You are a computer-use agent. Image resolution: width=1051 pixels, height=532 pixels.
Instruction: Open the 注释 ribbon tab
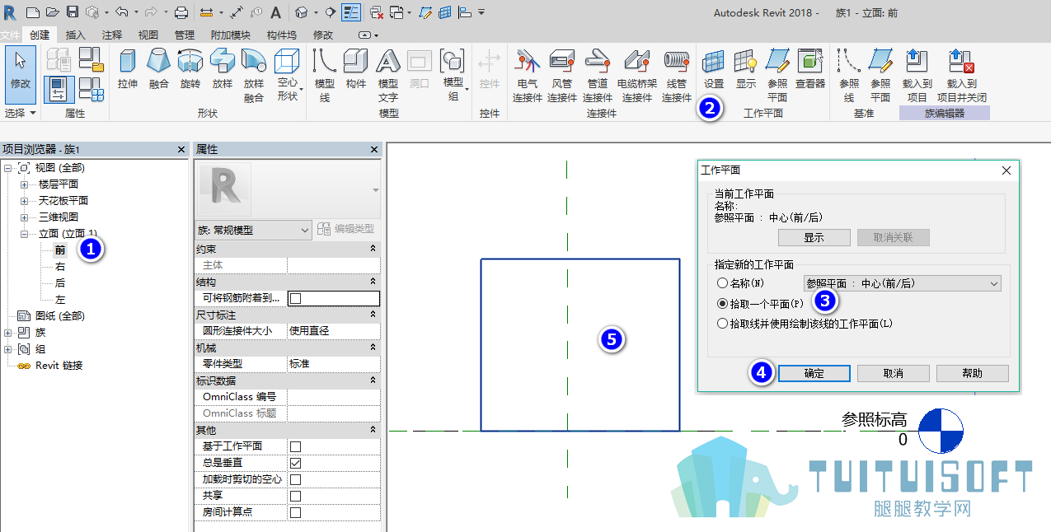click(x=112, y=35)
